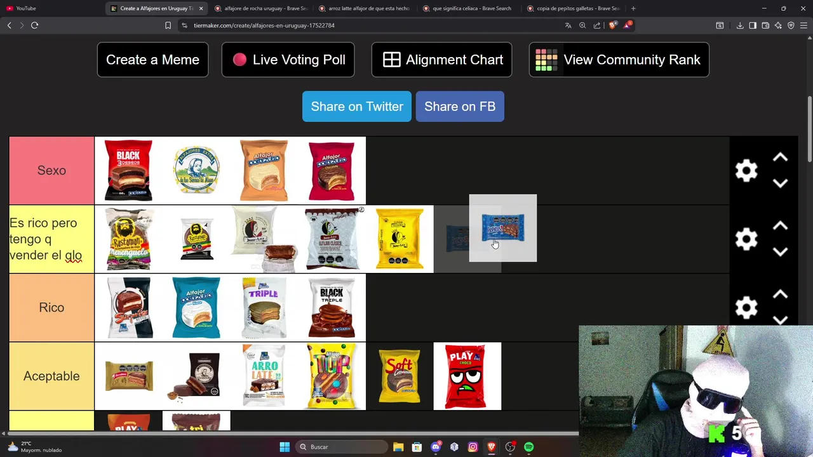The width and height of the screenshot is (813, 457).
Task: Close the Create a Alfajores tab
Action: tap(201, 8)
